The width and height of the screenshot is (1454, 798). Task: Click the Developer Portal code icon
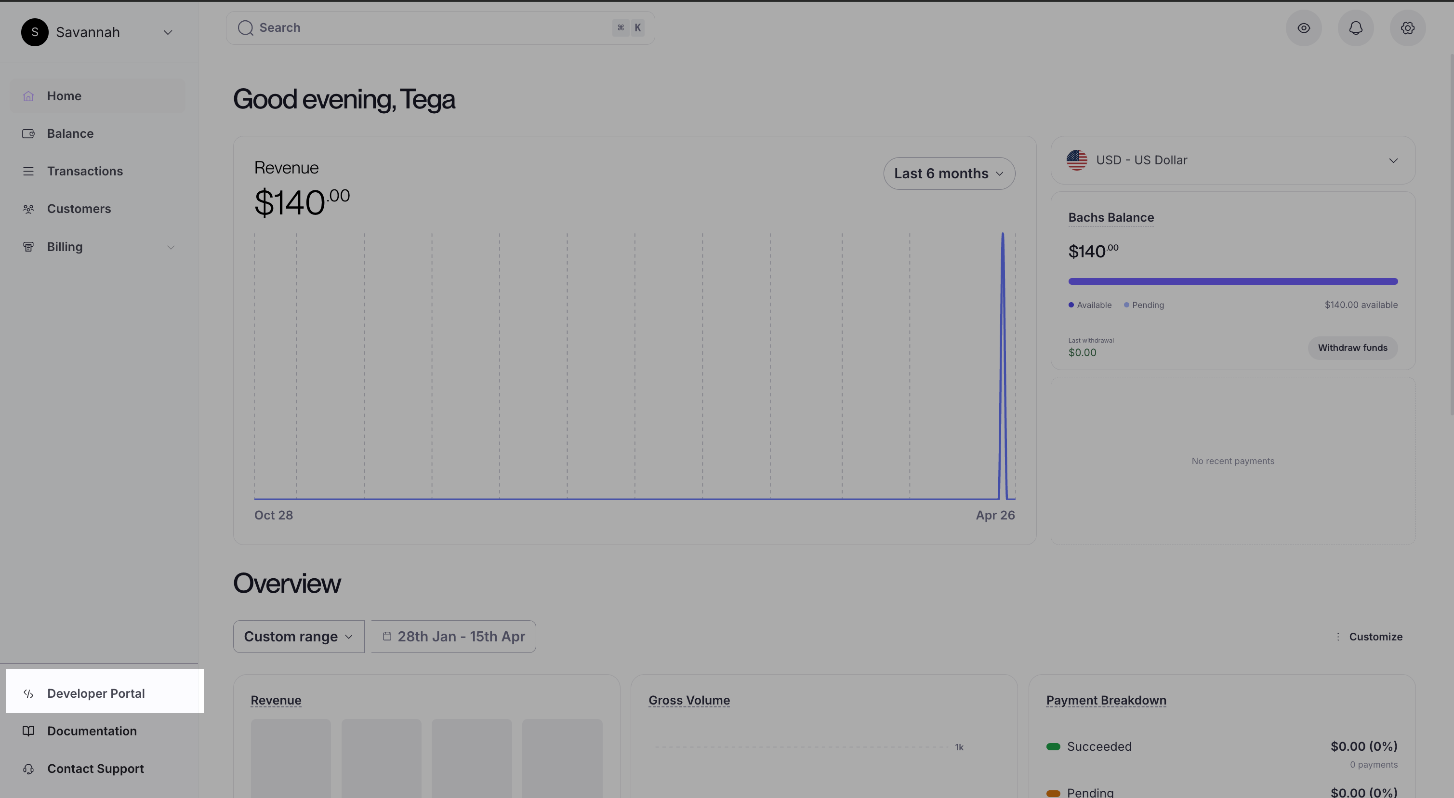tap(28, 693)
